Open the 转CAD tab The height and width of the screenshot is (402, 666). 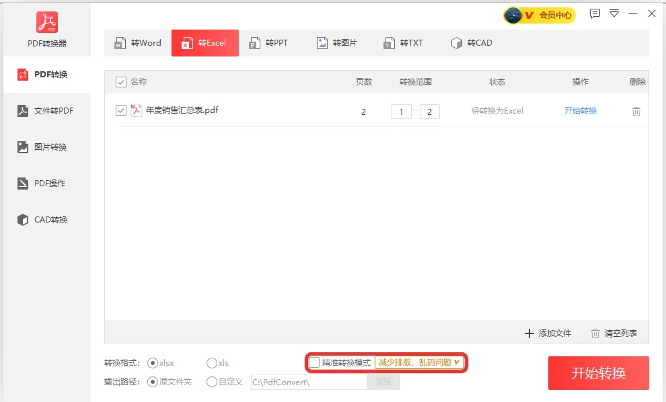click(x=472, y=43)
